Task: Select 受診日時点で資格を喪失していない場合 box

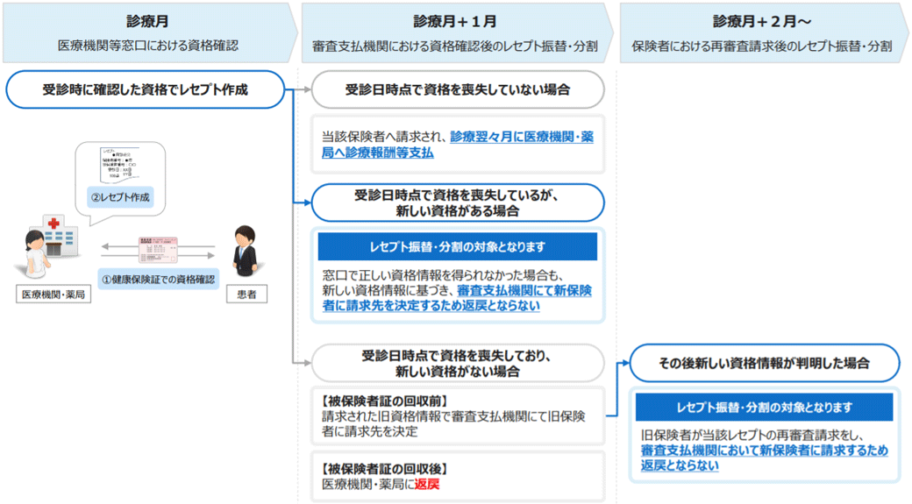Action: click(x=458, y=89)
